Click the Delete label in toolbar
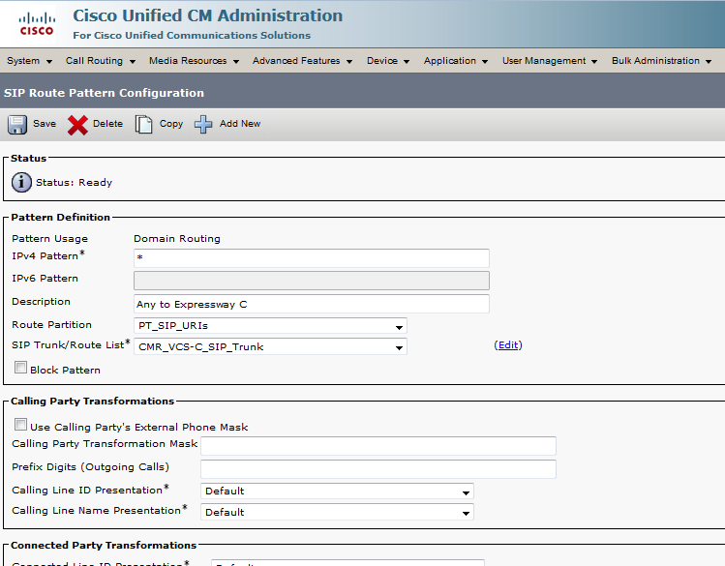The height and width of the screenshot is (566, 725). click(x=107, y=124)
